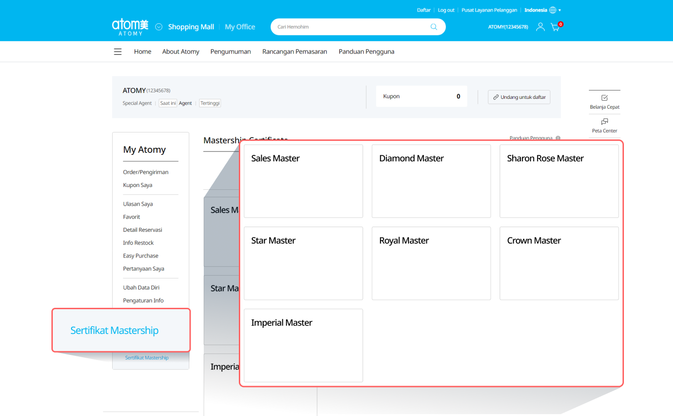Open the Rancangan Pemasaran menu
This screenshot has width=673, height=416.
294,52
